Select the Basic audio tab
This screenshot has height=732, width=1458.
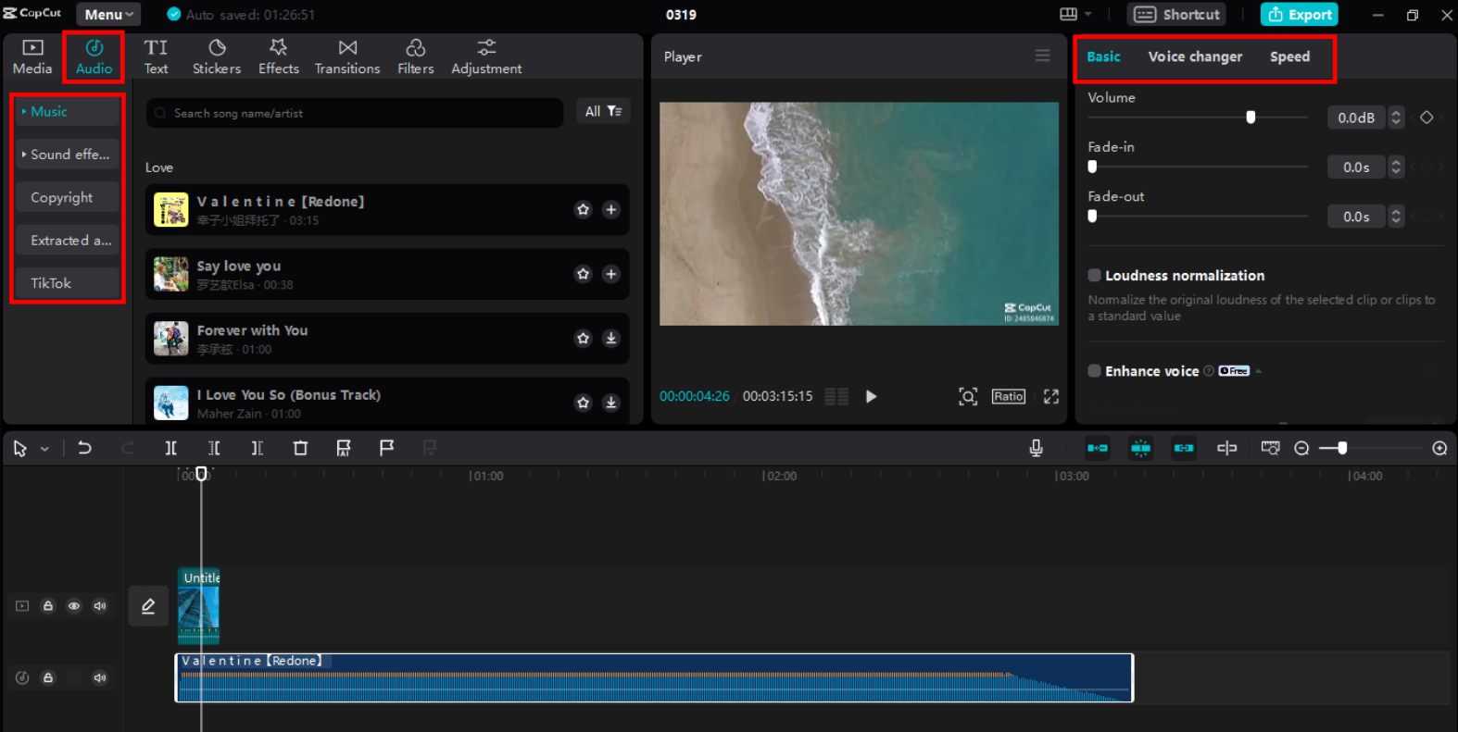[1103, 56]
